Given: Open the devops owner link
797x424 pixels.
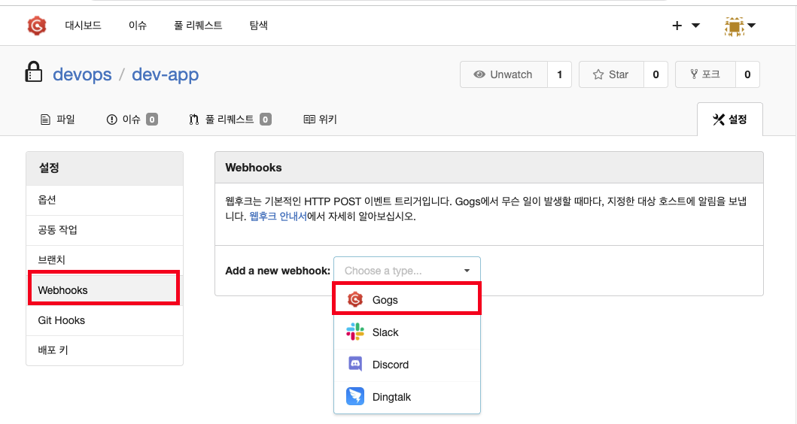Looking at the screenshot, I should [82, 74].
